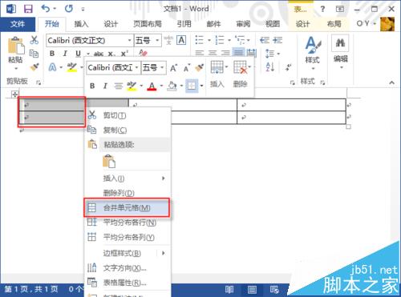The width and height of the screenshot is (401, 297).
Task: Open Word help with the question mark
Action: 322,9
